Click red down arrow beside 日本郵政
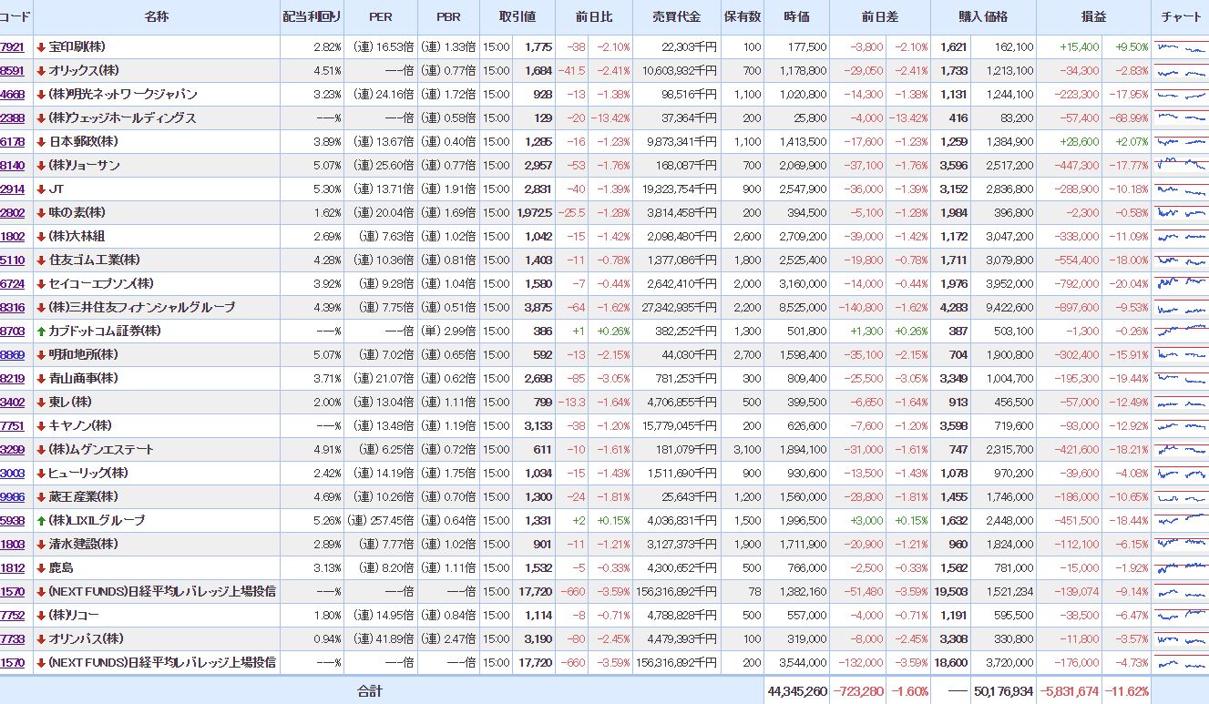The height and width of the screenshot is (704, 1209). [x=41, y=141]
